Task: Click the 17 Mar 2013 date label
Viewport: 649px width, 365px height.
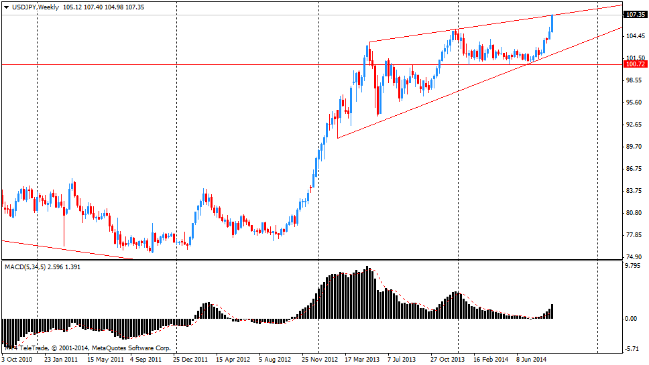Action: [x=362, y=359]
